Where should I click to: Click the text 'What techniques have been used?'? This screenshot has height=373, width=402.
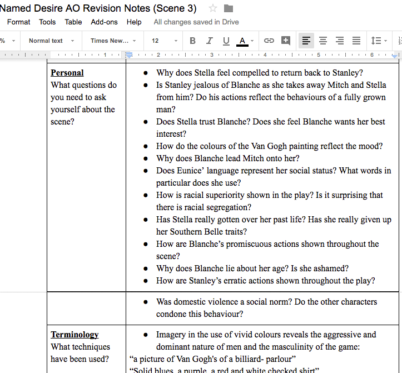tap(80, 353)
